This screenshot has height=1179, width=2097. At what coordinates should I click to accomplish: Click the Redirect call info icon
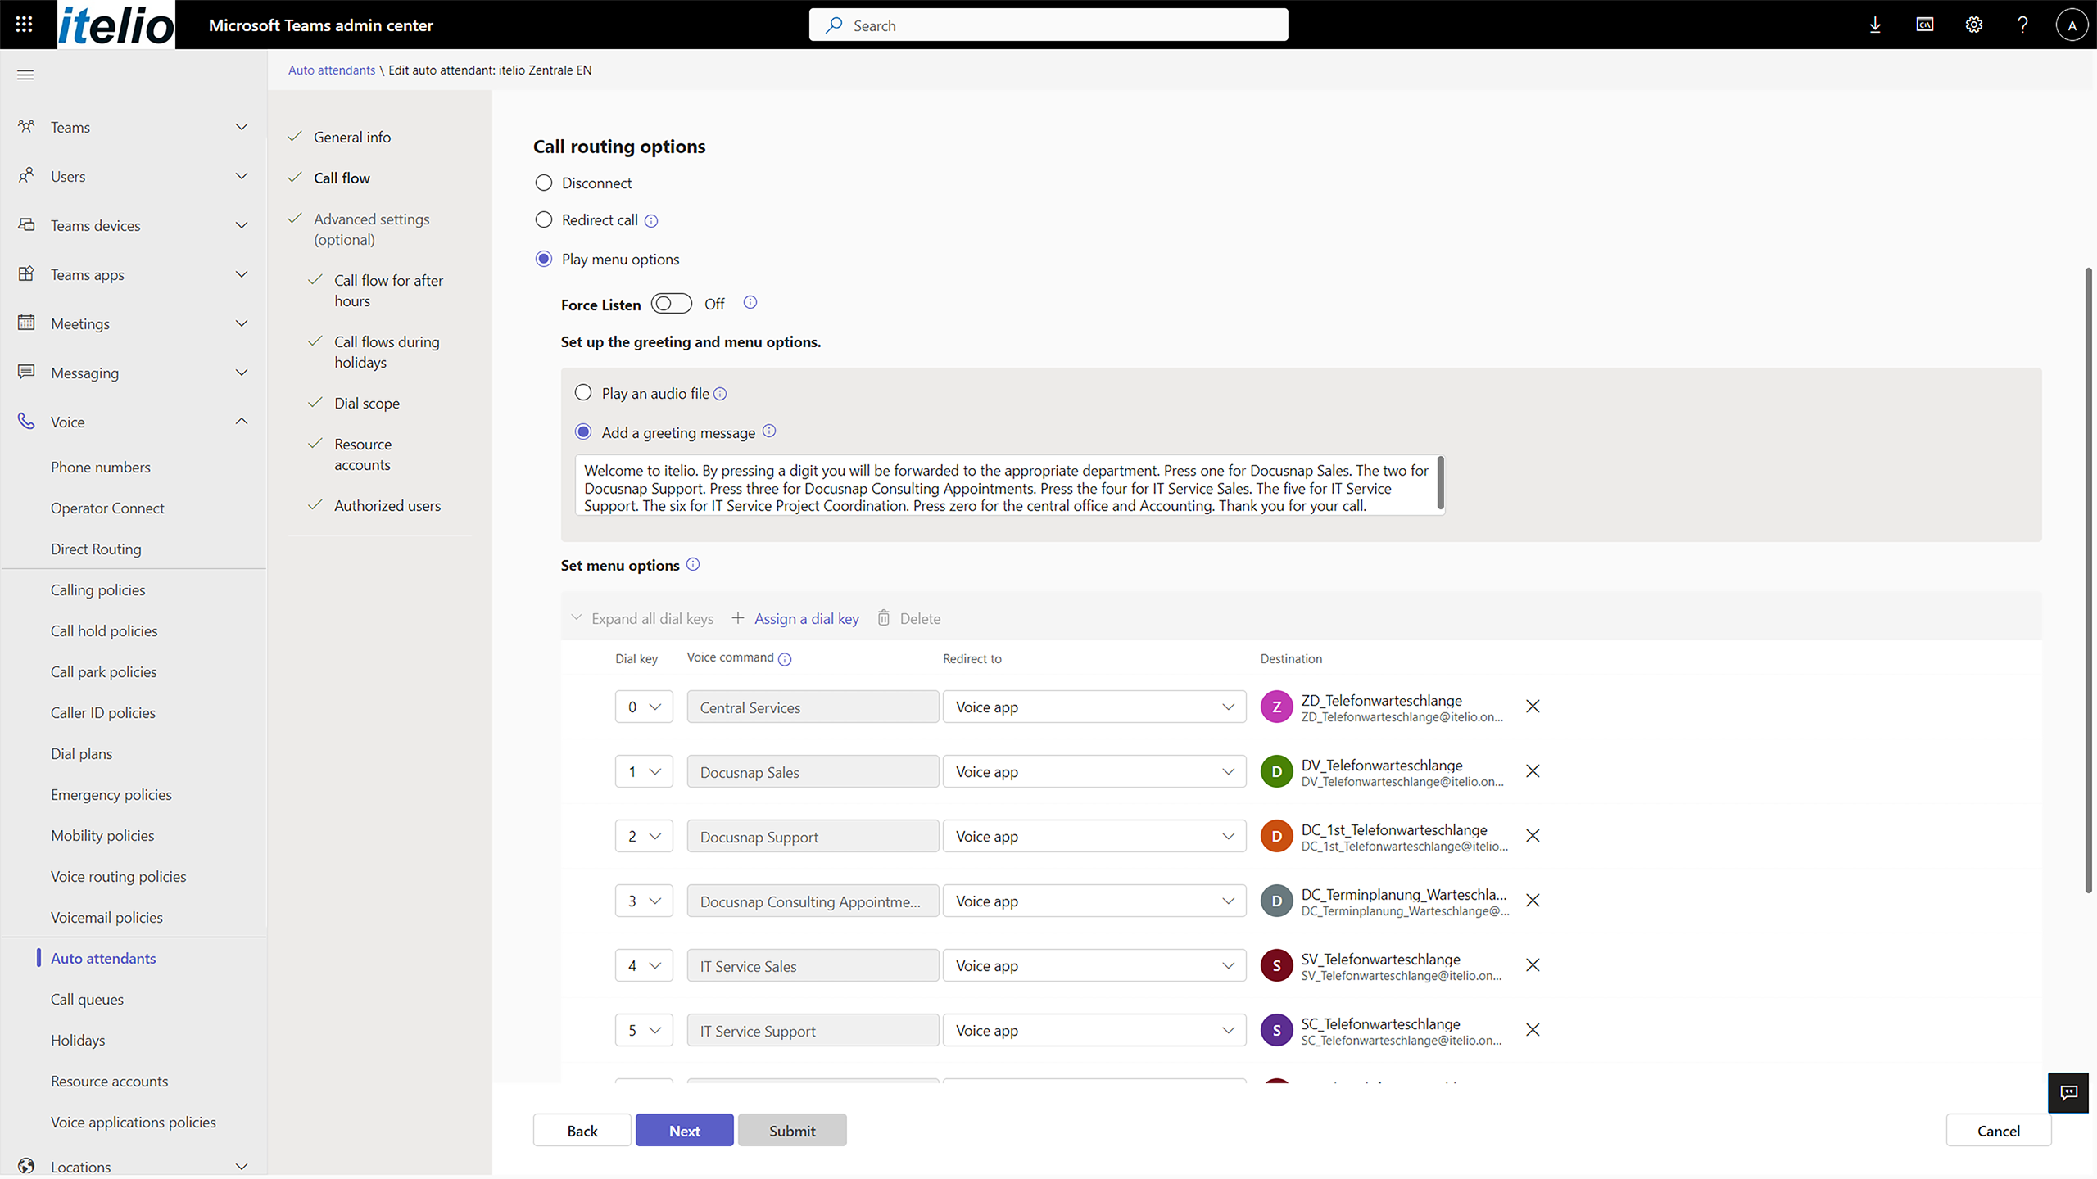[x=651, y=220]
